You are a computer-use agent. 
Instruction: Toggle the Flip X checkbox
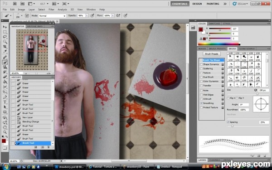coord(228,98)
